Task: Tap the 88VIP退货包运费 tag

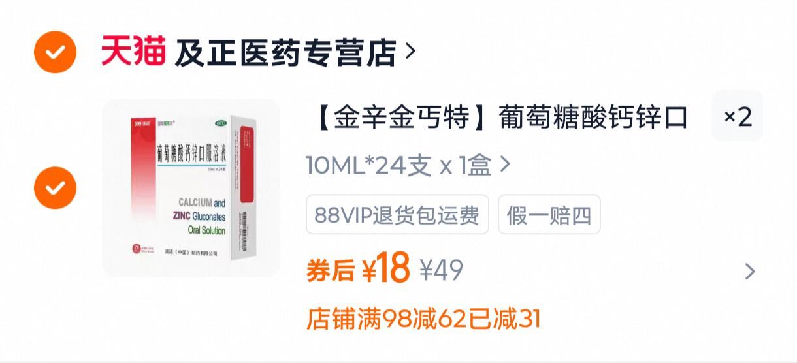Action: tap(397, 214)
